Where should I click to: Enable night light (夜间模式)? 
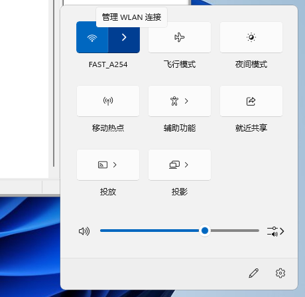point(251,37)
